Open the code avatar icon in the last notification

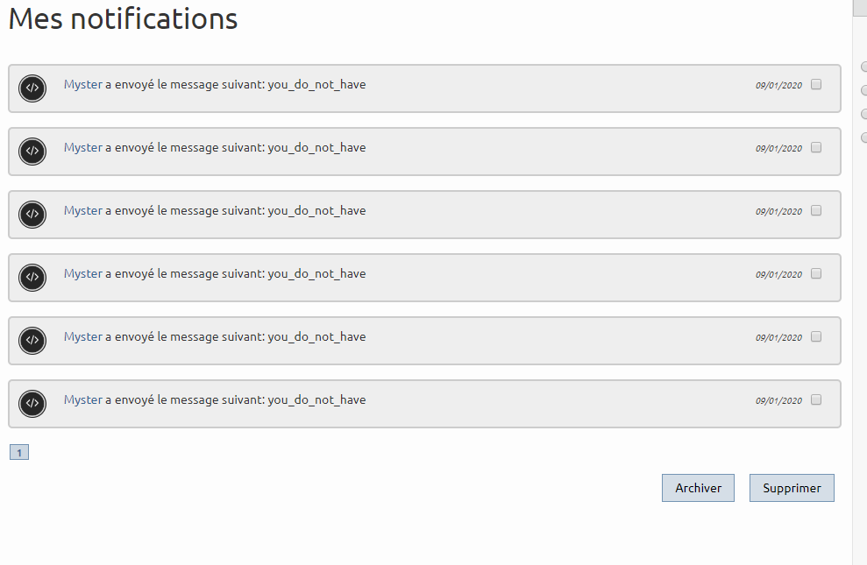(x=32, y=403)
